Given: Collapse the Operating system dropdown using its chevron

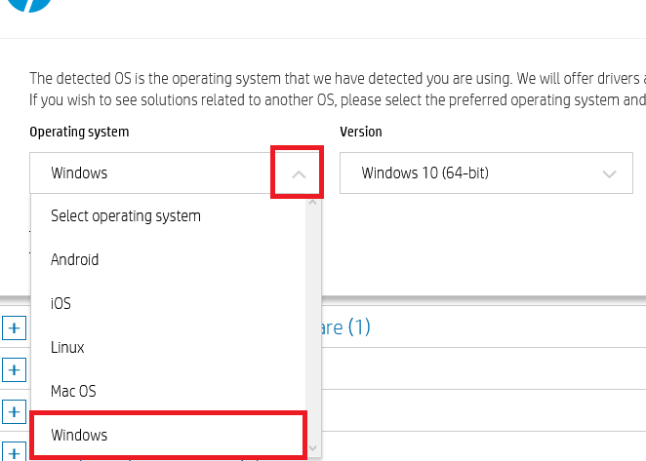Looking at the screenshot, I should click(x=299, y=173).
